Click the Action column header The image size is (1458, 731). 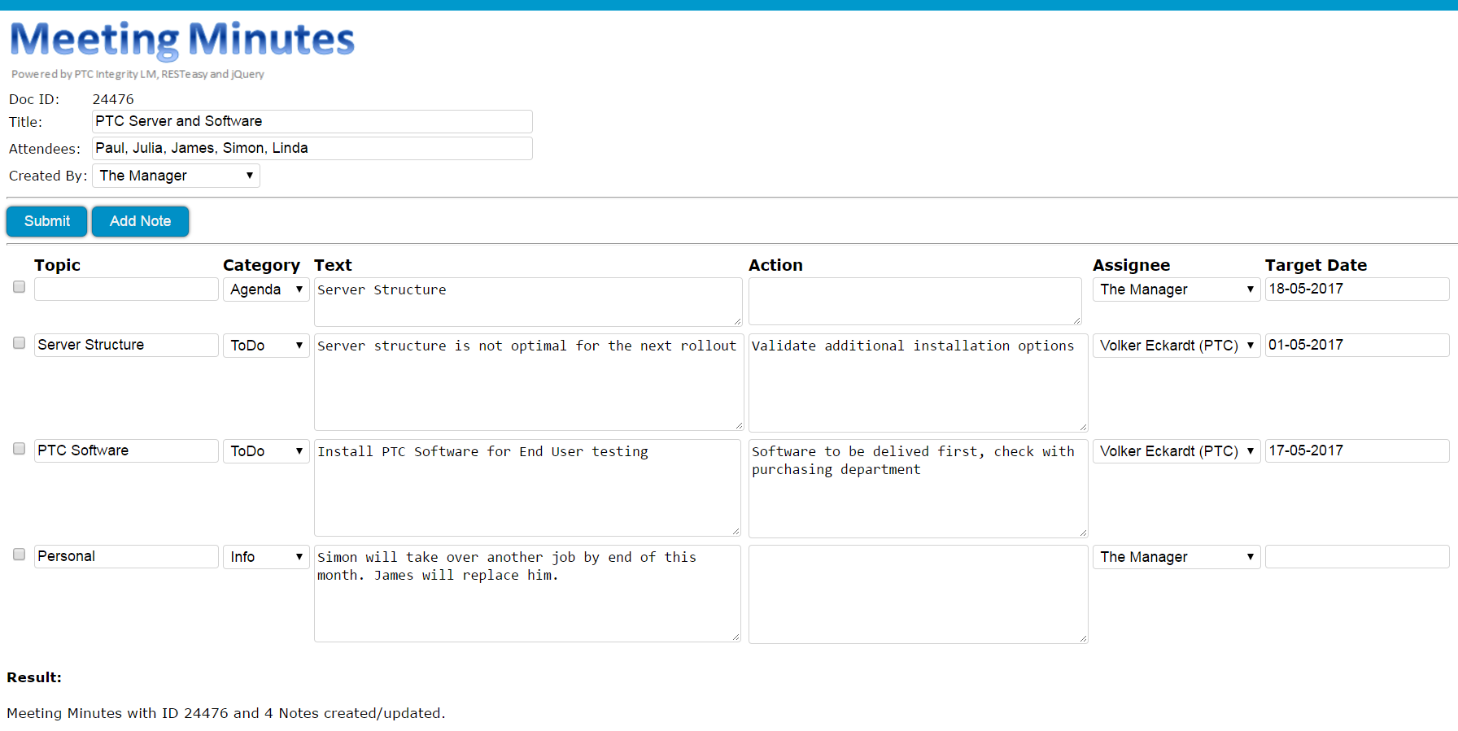[775, 265]
